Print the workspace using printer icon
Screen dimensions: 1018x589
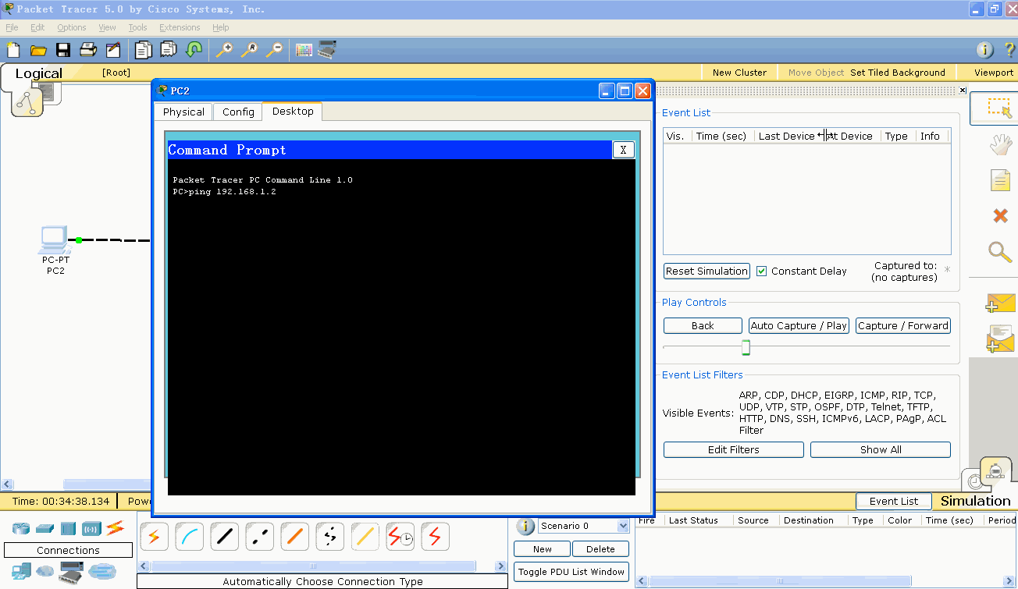(88, 50)
